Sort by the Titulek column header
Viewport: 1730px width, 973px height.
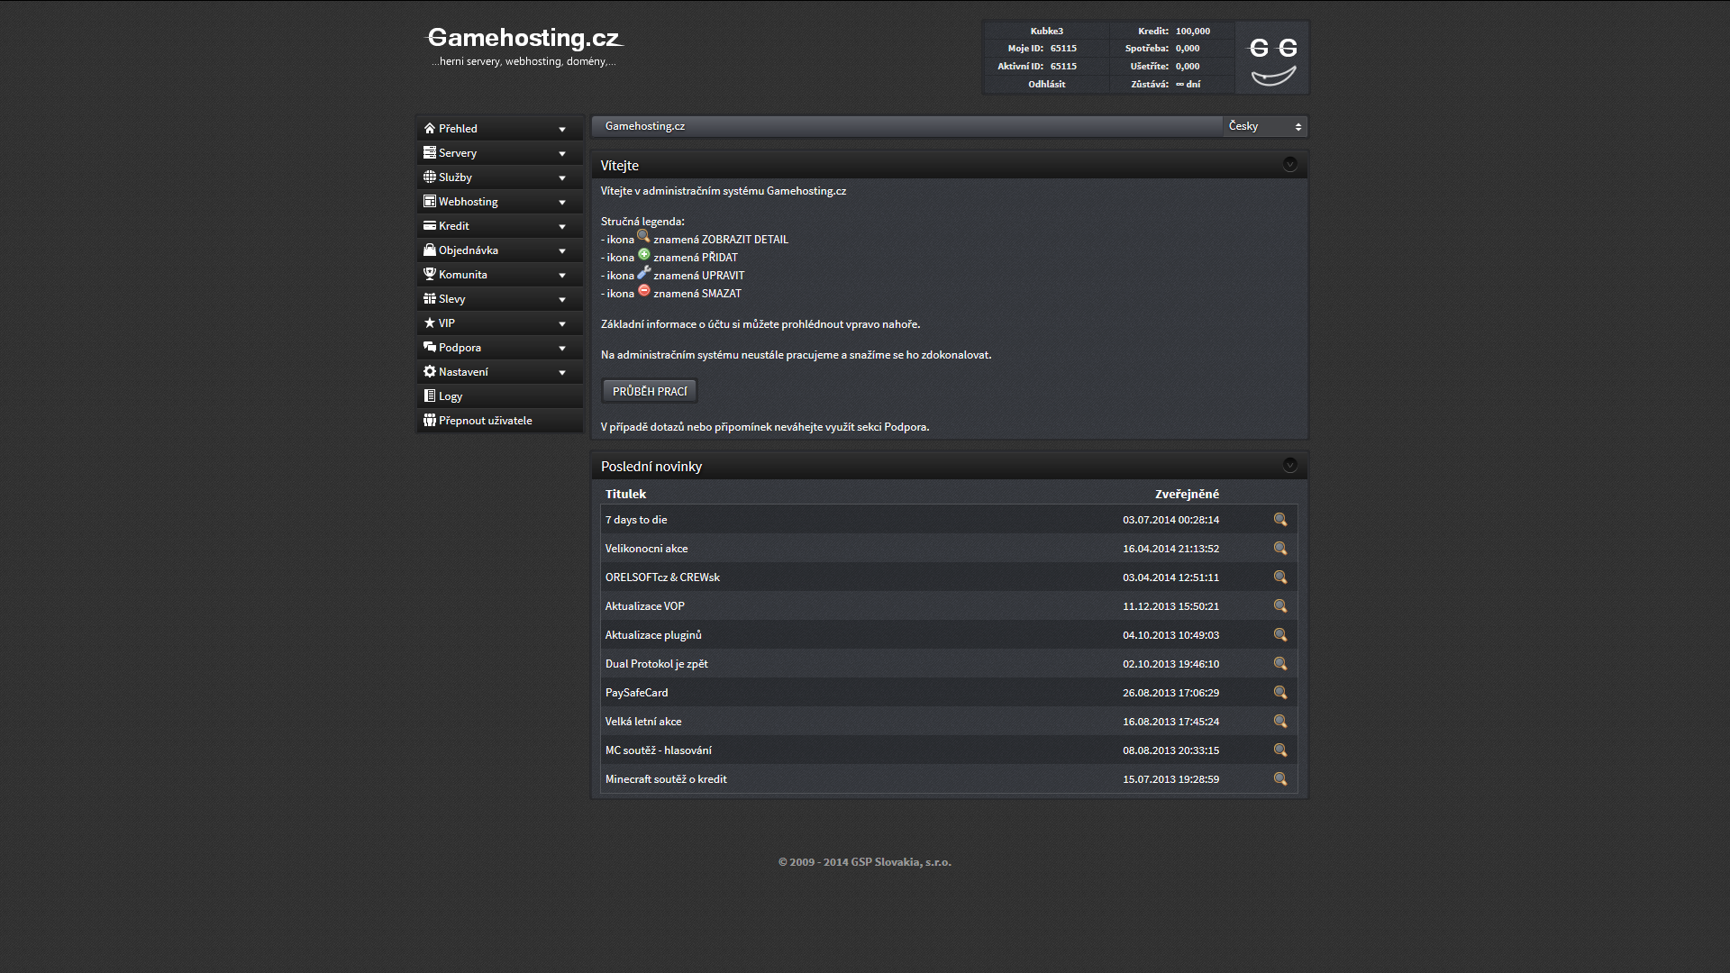pos(625,494)
